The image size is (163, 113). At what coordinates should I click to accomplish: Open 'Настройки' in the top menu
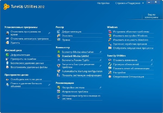click(103, 3)
